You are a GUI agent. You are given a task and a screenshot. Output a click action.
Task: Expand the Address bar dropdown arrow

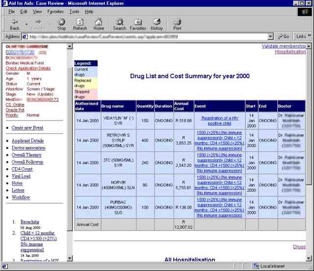pyautogui.click(x=270, y=36)
